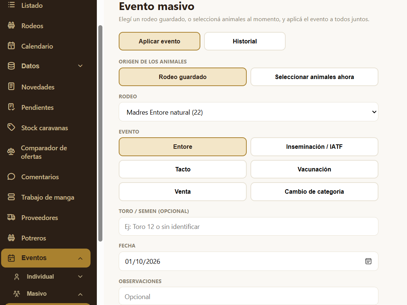Collapse the Masivo submenu chevron
This screenshot has height=305, width=407.
(x=81, y=294)
